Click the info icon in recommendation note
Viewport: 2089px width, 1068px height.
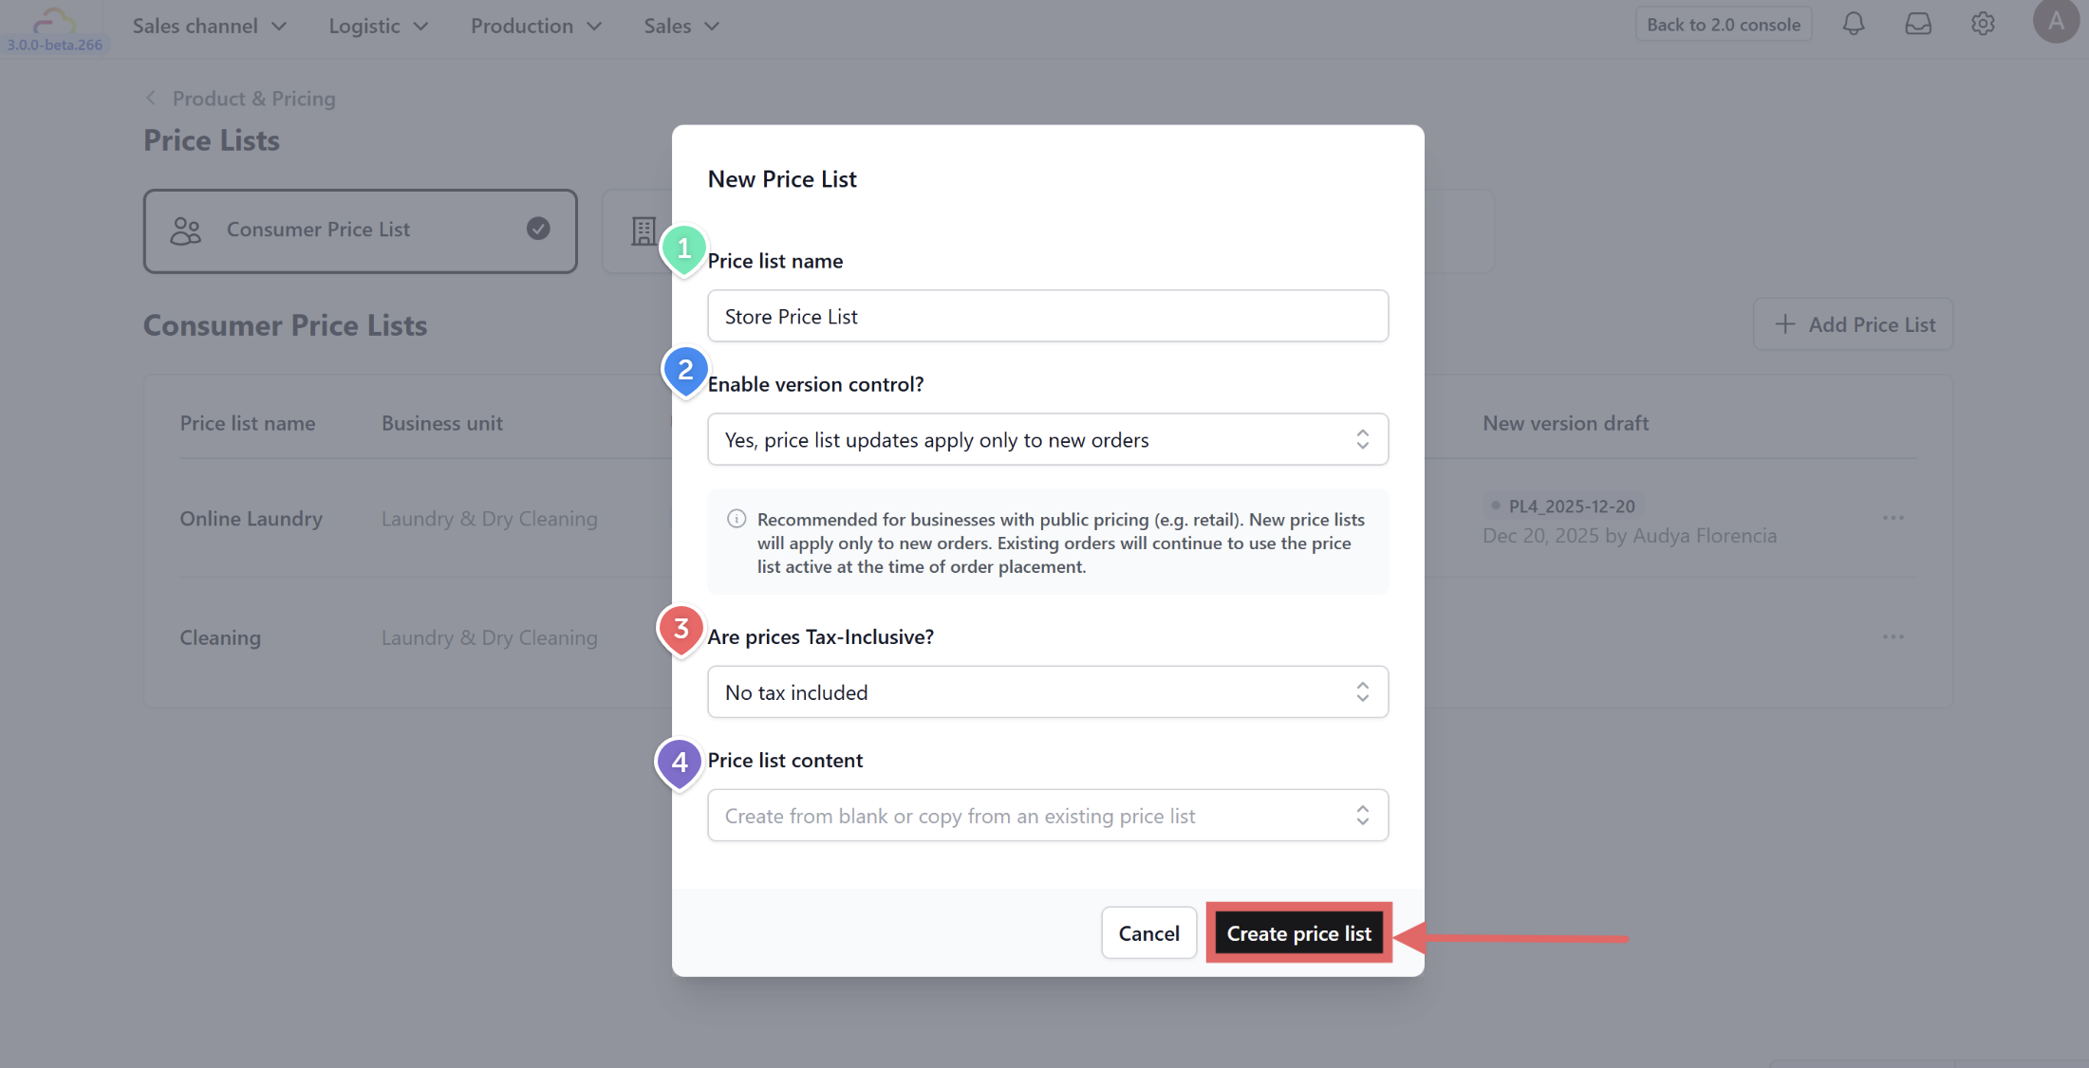736,519
